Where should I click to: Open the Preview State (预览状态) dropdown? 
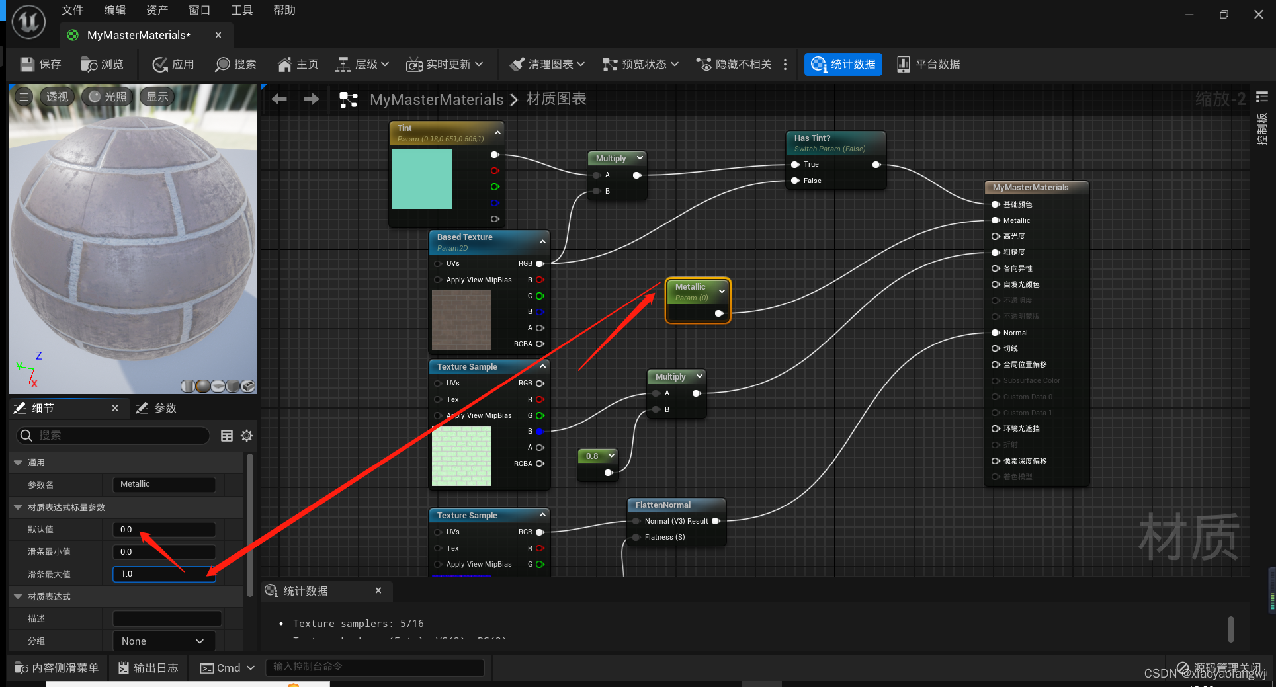[640, 64]
